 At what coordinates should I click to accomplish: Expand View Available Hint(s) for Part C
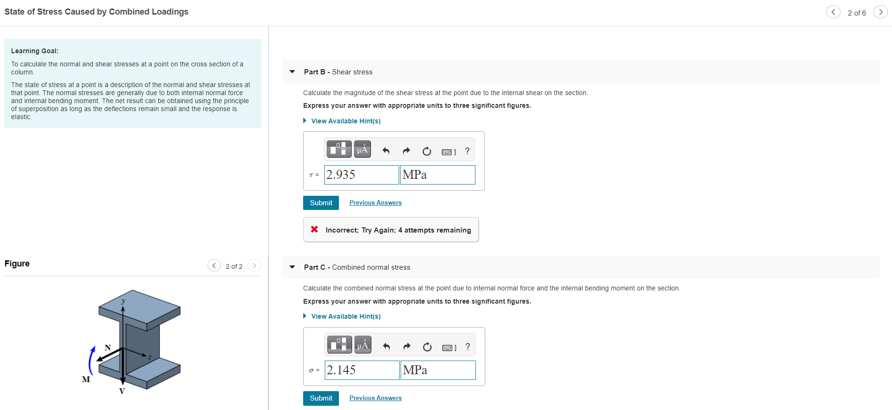tap(342, 316)
